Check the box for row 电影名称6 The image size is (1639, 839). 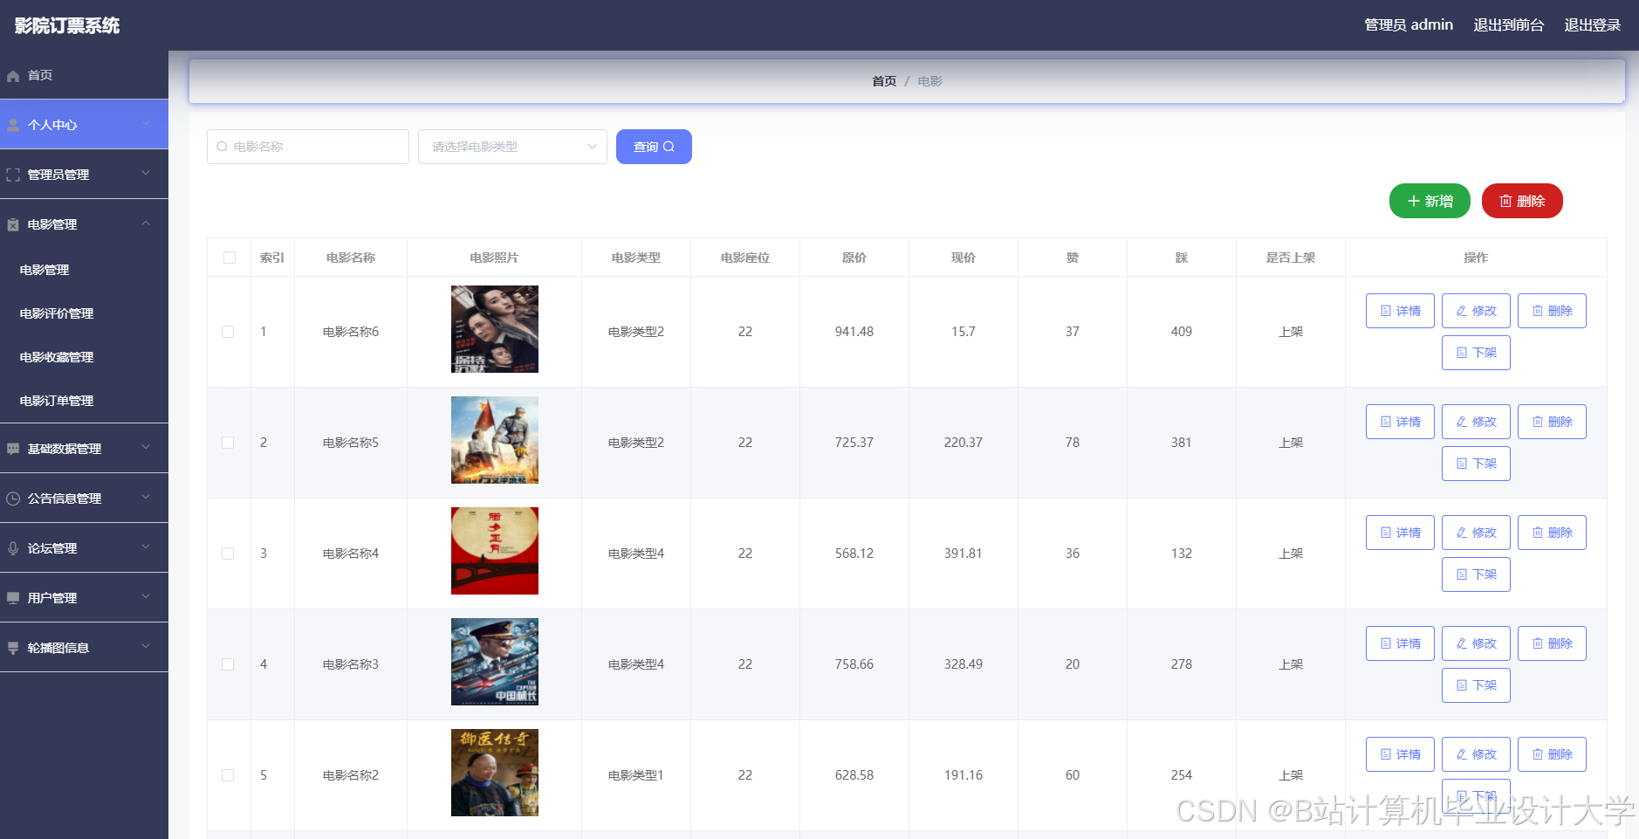point(228,332)
